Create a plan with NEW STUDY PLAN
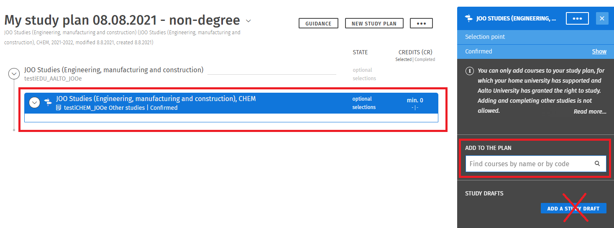Viewport: 614px width, 228px height. 374,23
